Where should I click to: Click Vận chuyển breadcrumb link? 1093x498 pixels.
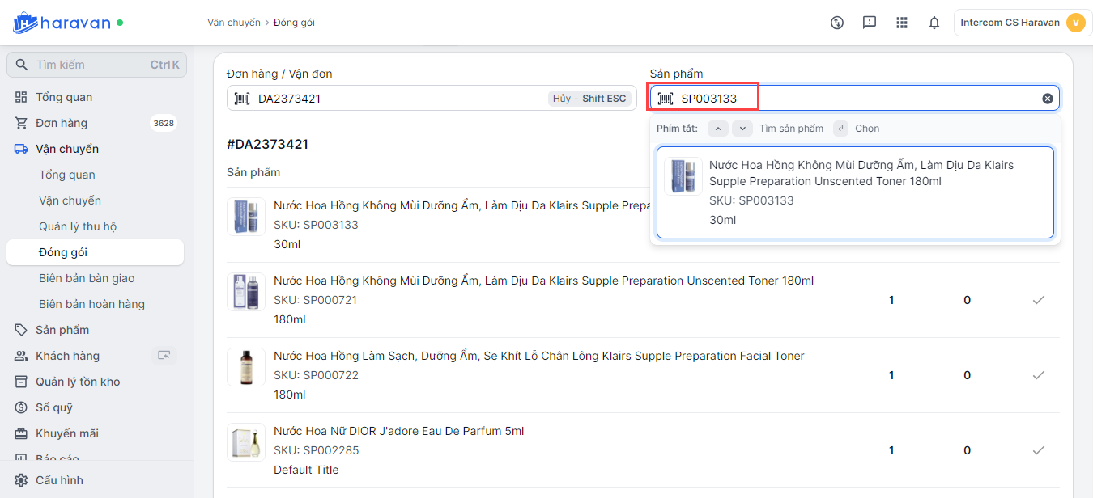click(x=234, y=23)
